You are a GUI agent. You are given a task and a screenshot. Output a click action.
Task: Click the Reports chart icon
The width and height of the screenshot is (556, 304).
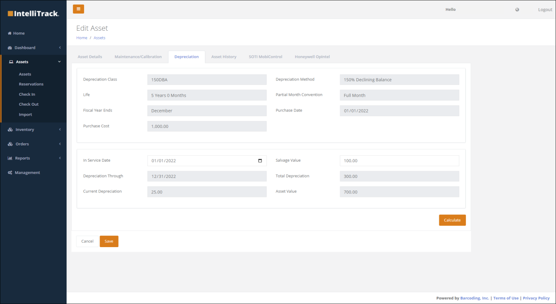[x=10, y=158]
